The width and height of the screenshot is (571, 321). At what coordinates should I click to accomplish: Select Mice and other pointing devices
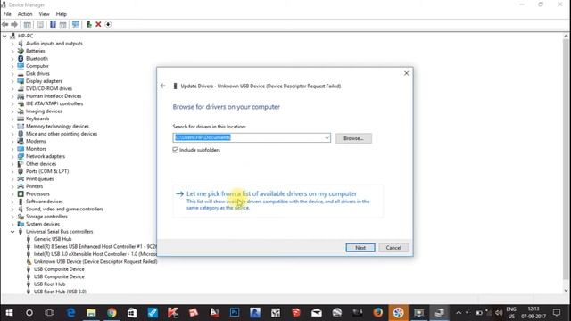click(x=62, y=134)
